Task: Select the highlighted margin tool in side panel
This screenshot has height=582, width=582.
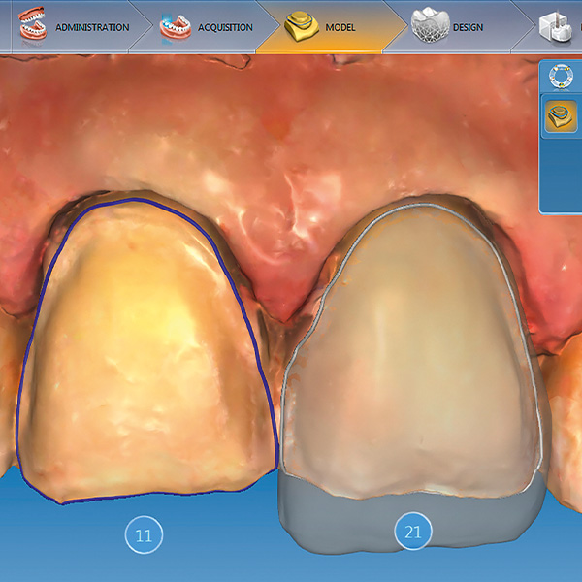Action: (x=562, y=117)
